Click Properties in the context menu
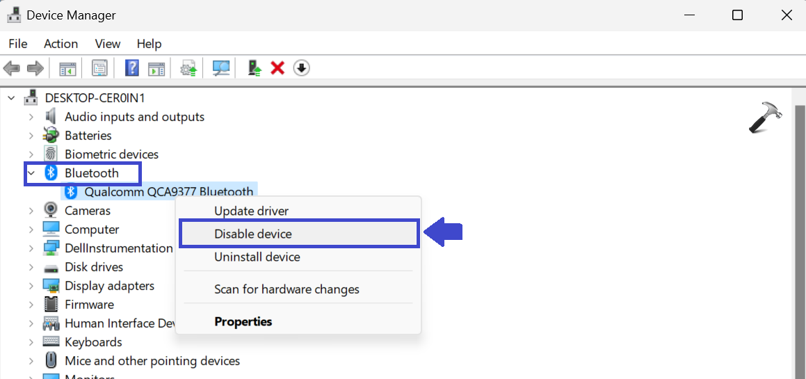The width and height of the screenshot is (806, 379). (243, 322)
